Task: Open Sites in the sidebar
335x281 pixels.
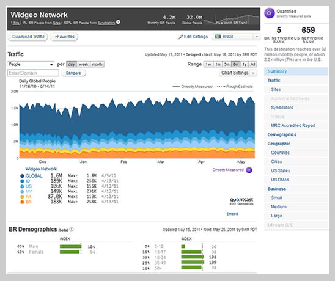Action: 296,89
